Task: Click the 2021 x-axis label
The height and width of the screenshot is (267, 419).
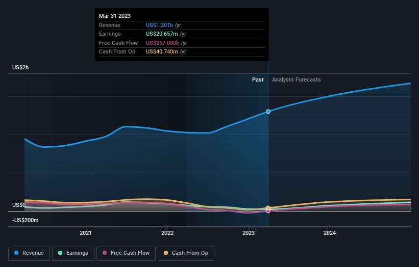Action: click(x=86, y=233)
